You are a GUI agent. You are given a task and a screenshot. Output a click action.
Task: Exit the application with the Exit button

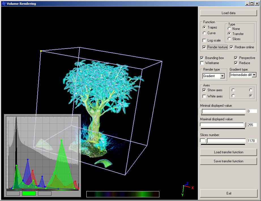229,193
